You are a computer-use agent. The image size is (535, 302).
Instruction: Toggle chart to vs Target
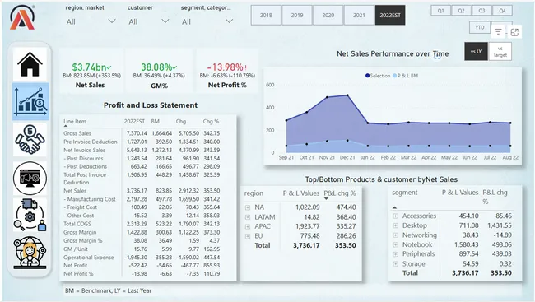tap(500, 52)
